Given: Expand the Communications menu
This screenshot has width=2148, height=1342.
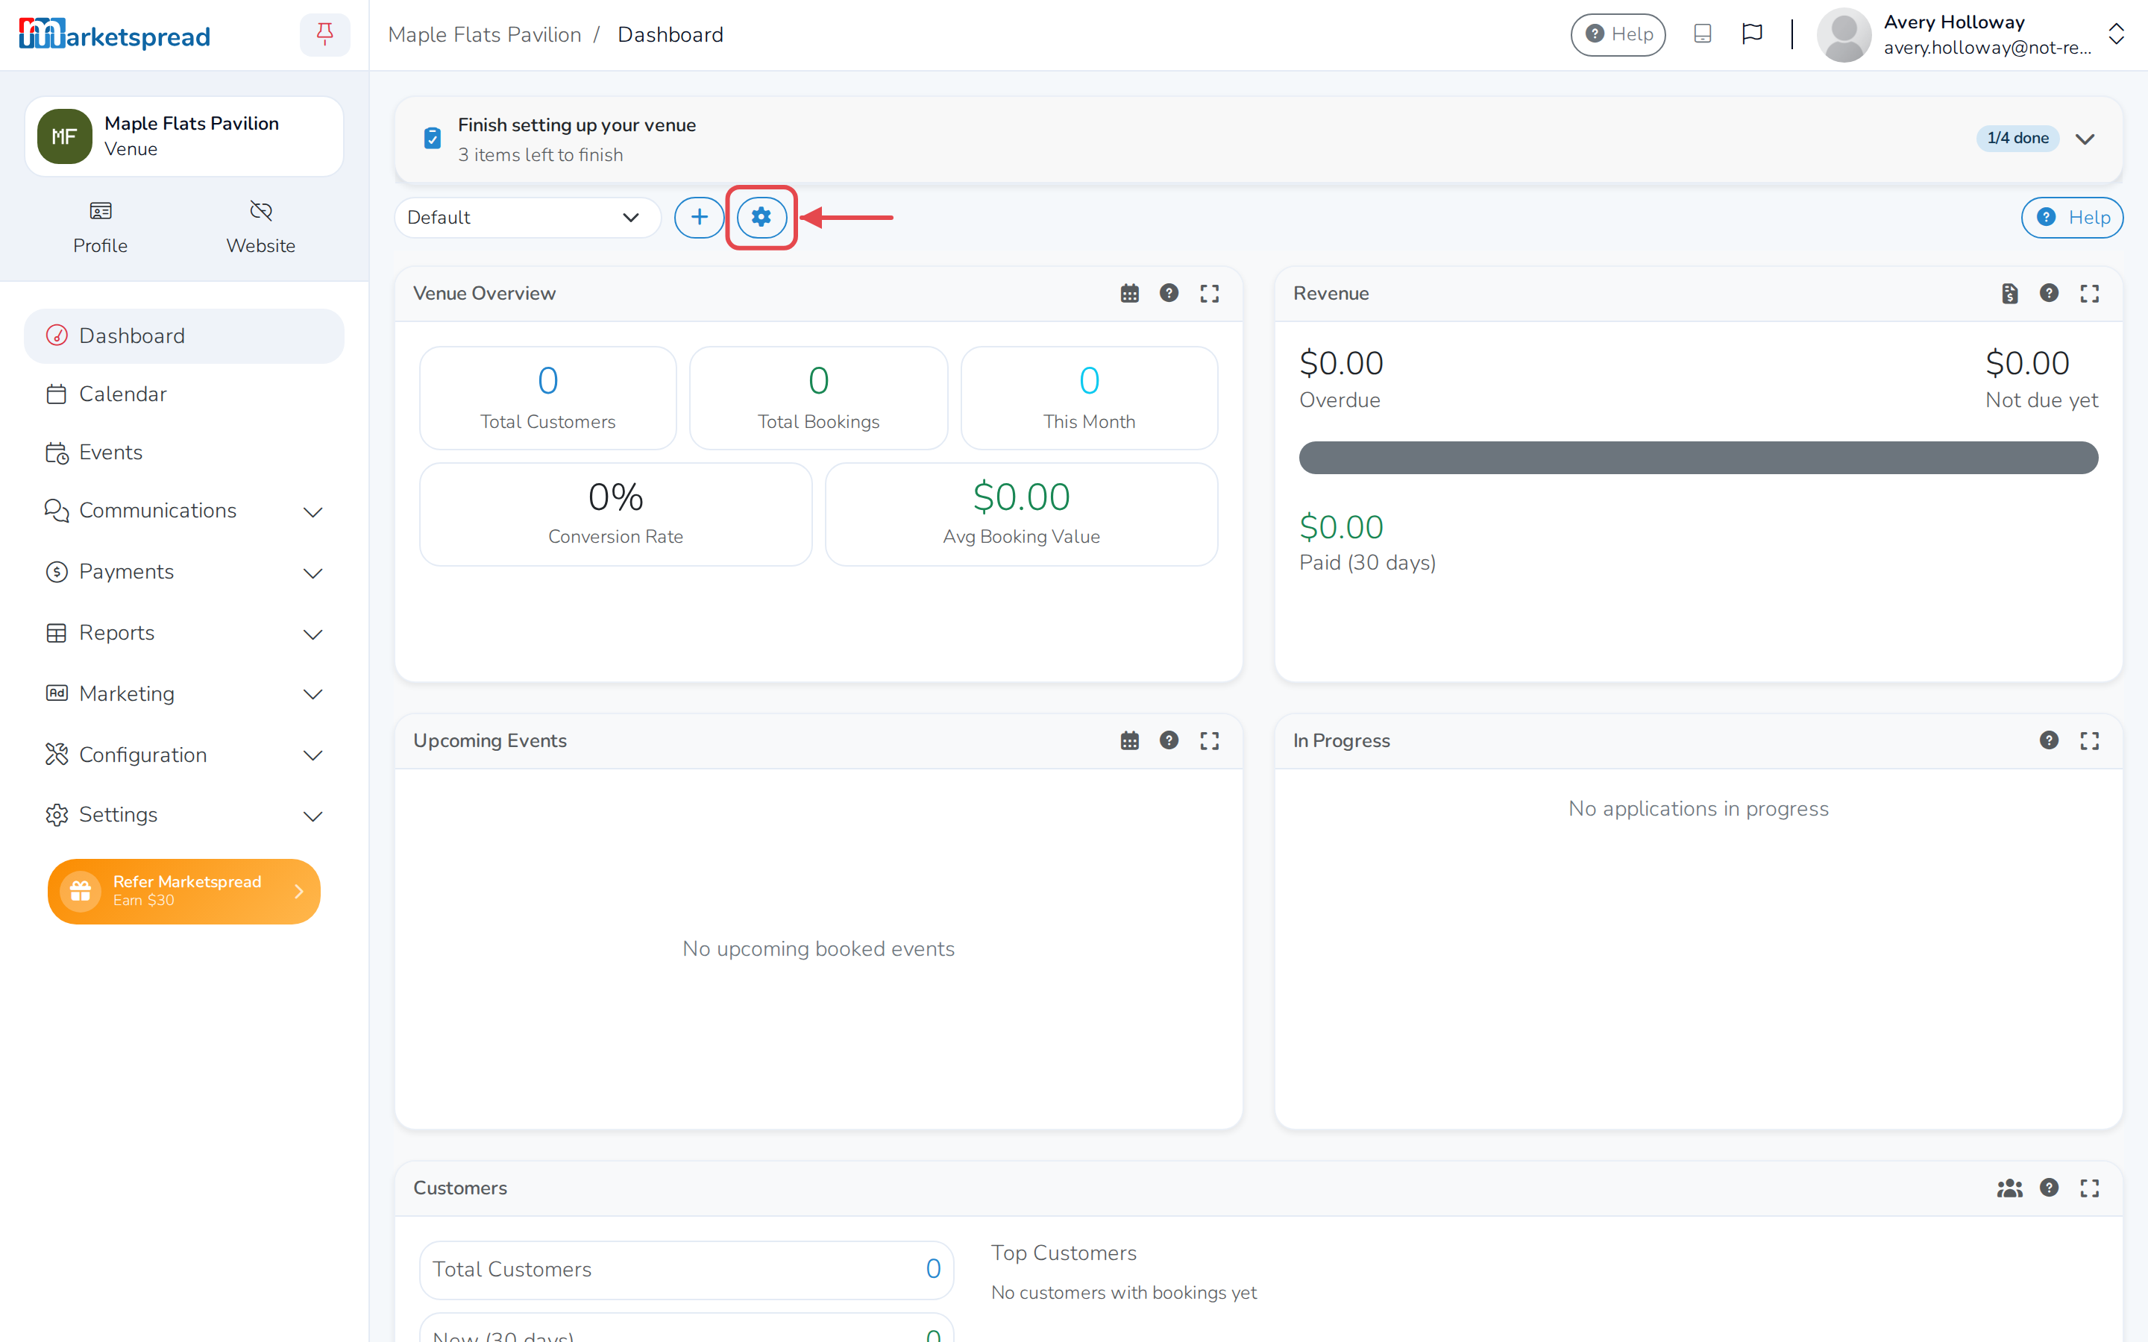Looking at the screenshot, I should click(183, 511).
